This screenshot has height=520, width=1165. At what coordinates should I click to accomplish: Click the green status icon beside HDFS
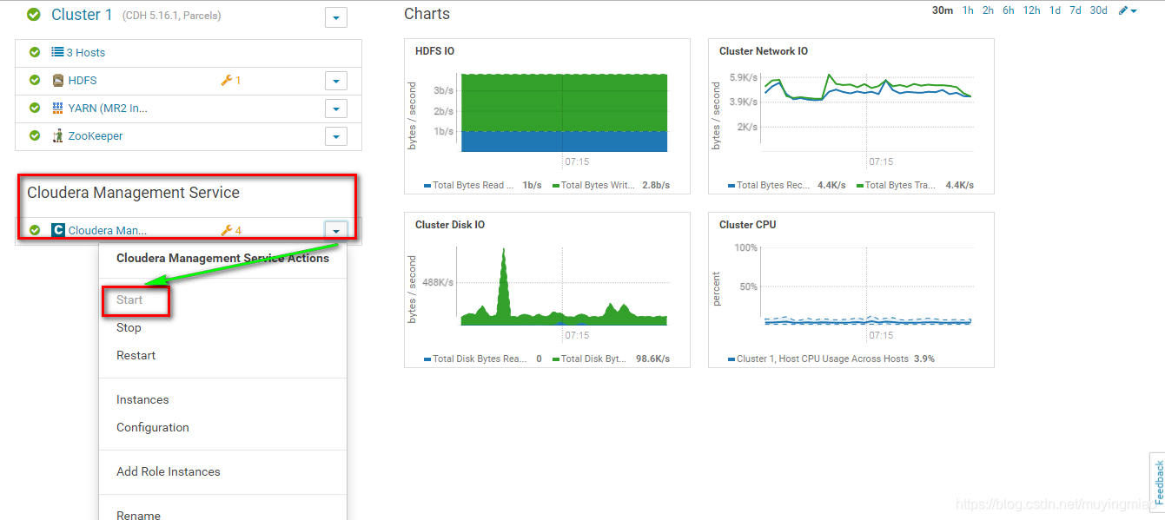35,80
